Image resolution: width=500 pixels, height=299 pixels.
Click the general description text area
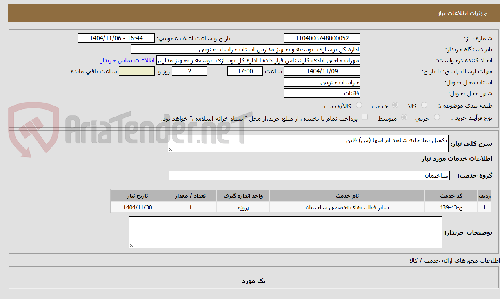[x=308, y=144]
